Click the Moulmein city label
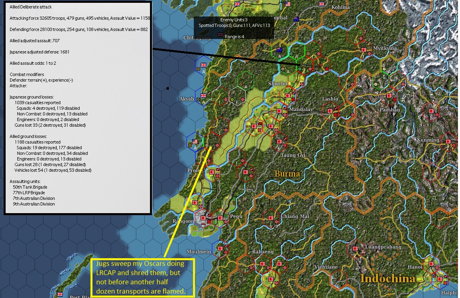This screenshot has height=298, width=460. pos(199,252)
